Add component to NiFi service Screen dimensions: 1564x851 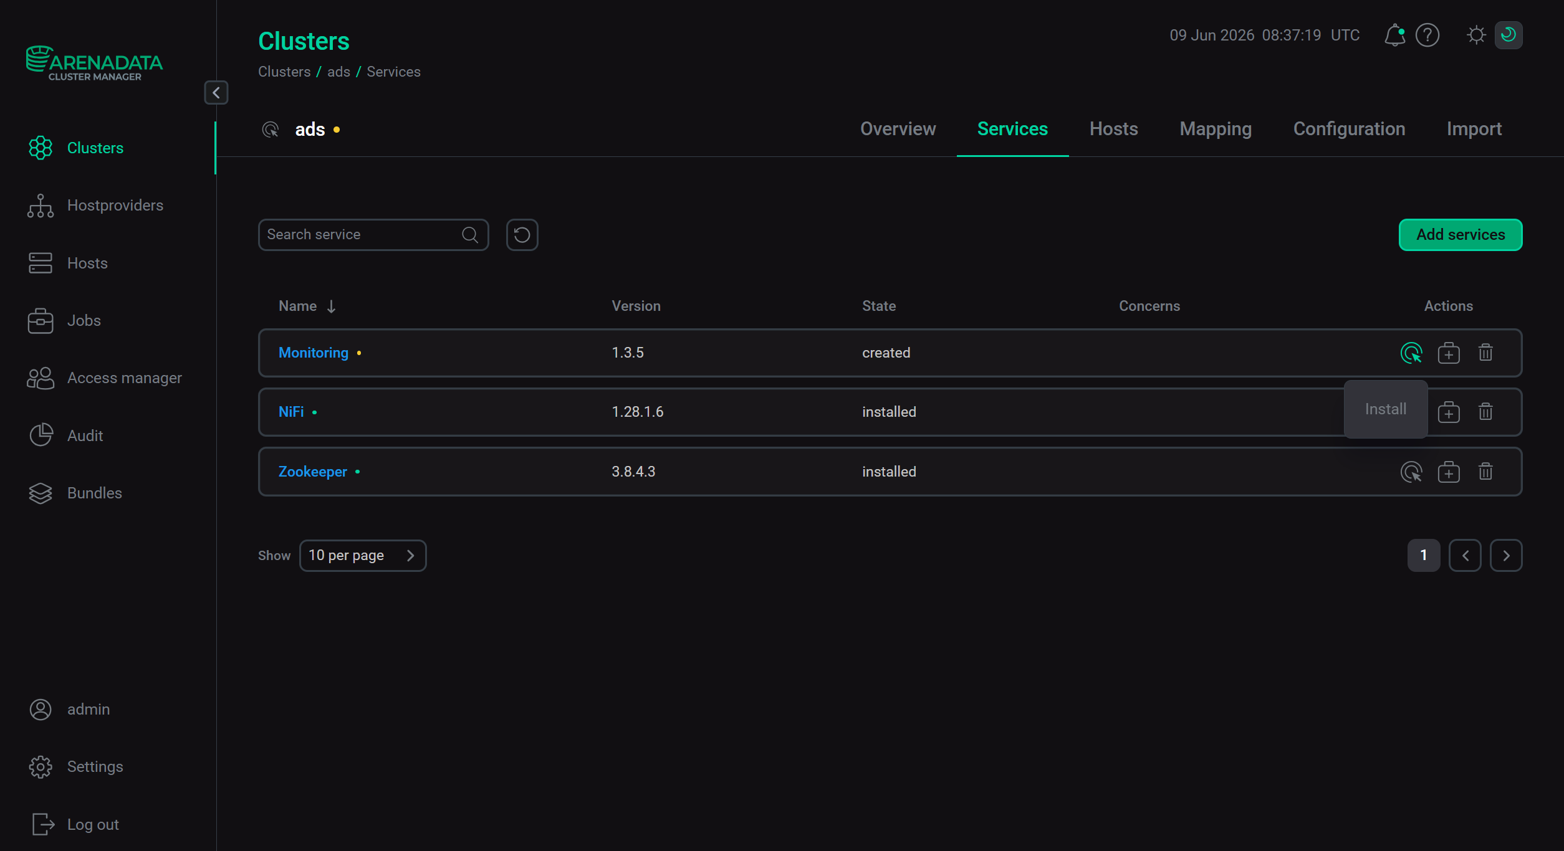click(1449, 412)
